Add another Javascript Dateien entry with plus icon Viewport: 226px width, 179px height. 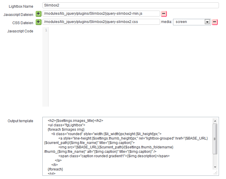(38, 14)
